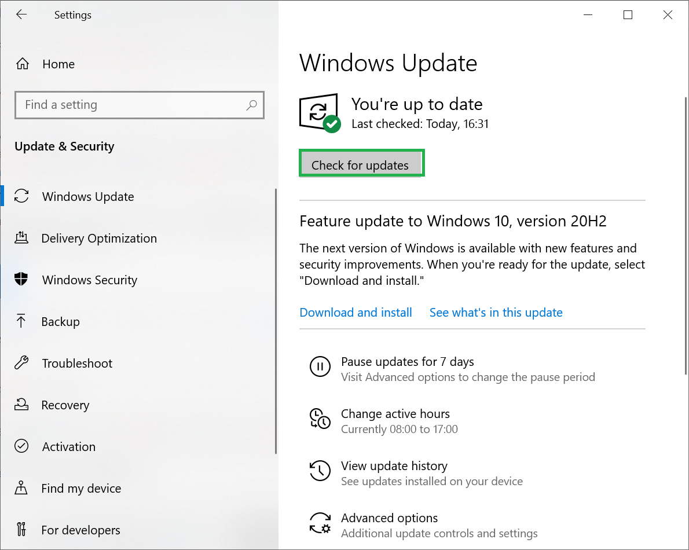Screen dimensions: 689x550
Task: Click 'Additional update controls and settings' text
Action: (x=439, y=533)
